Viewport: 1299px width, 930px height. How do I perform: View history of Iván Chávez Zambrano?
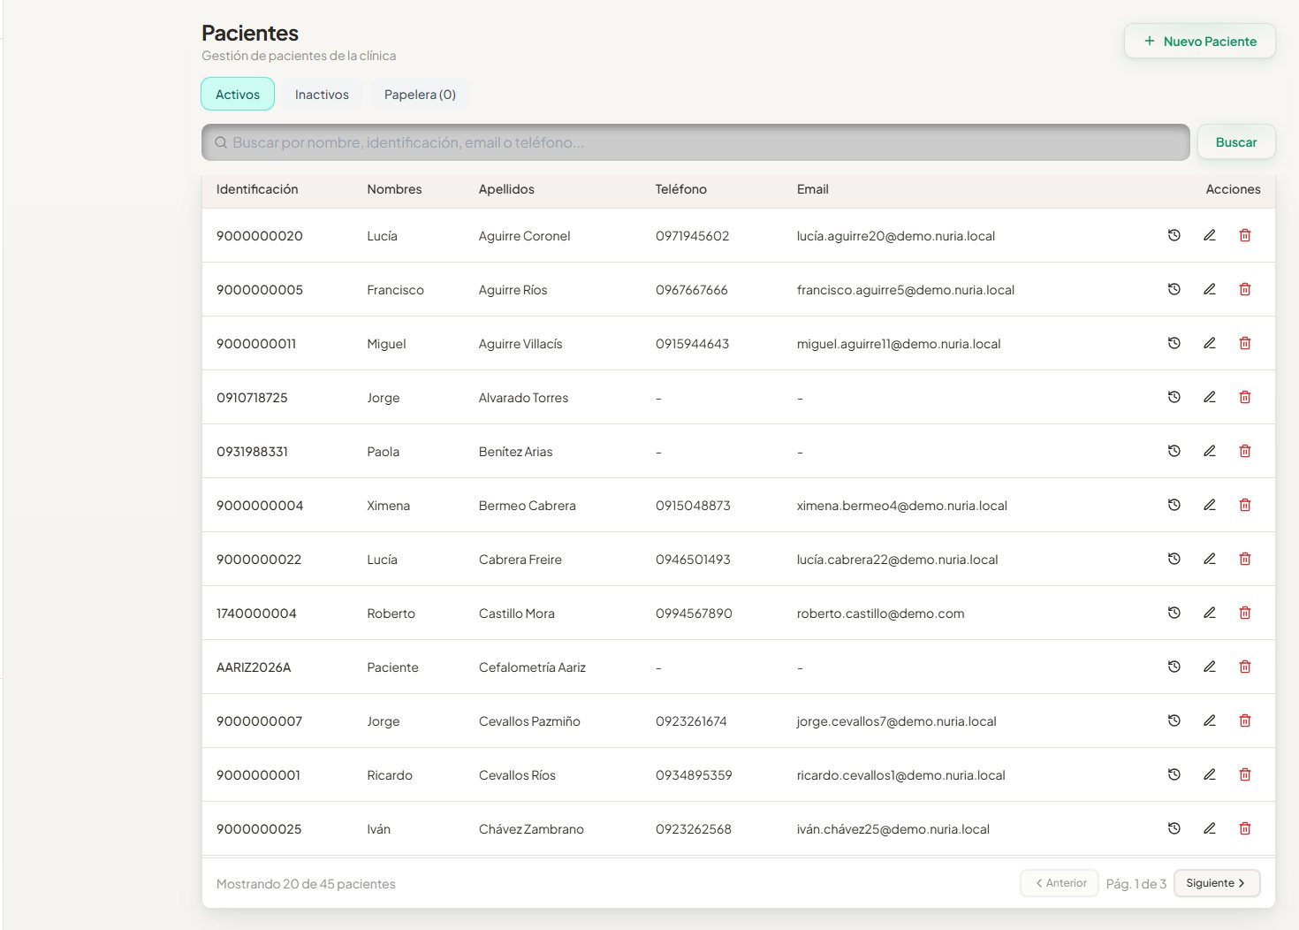tap(1174, 828)
